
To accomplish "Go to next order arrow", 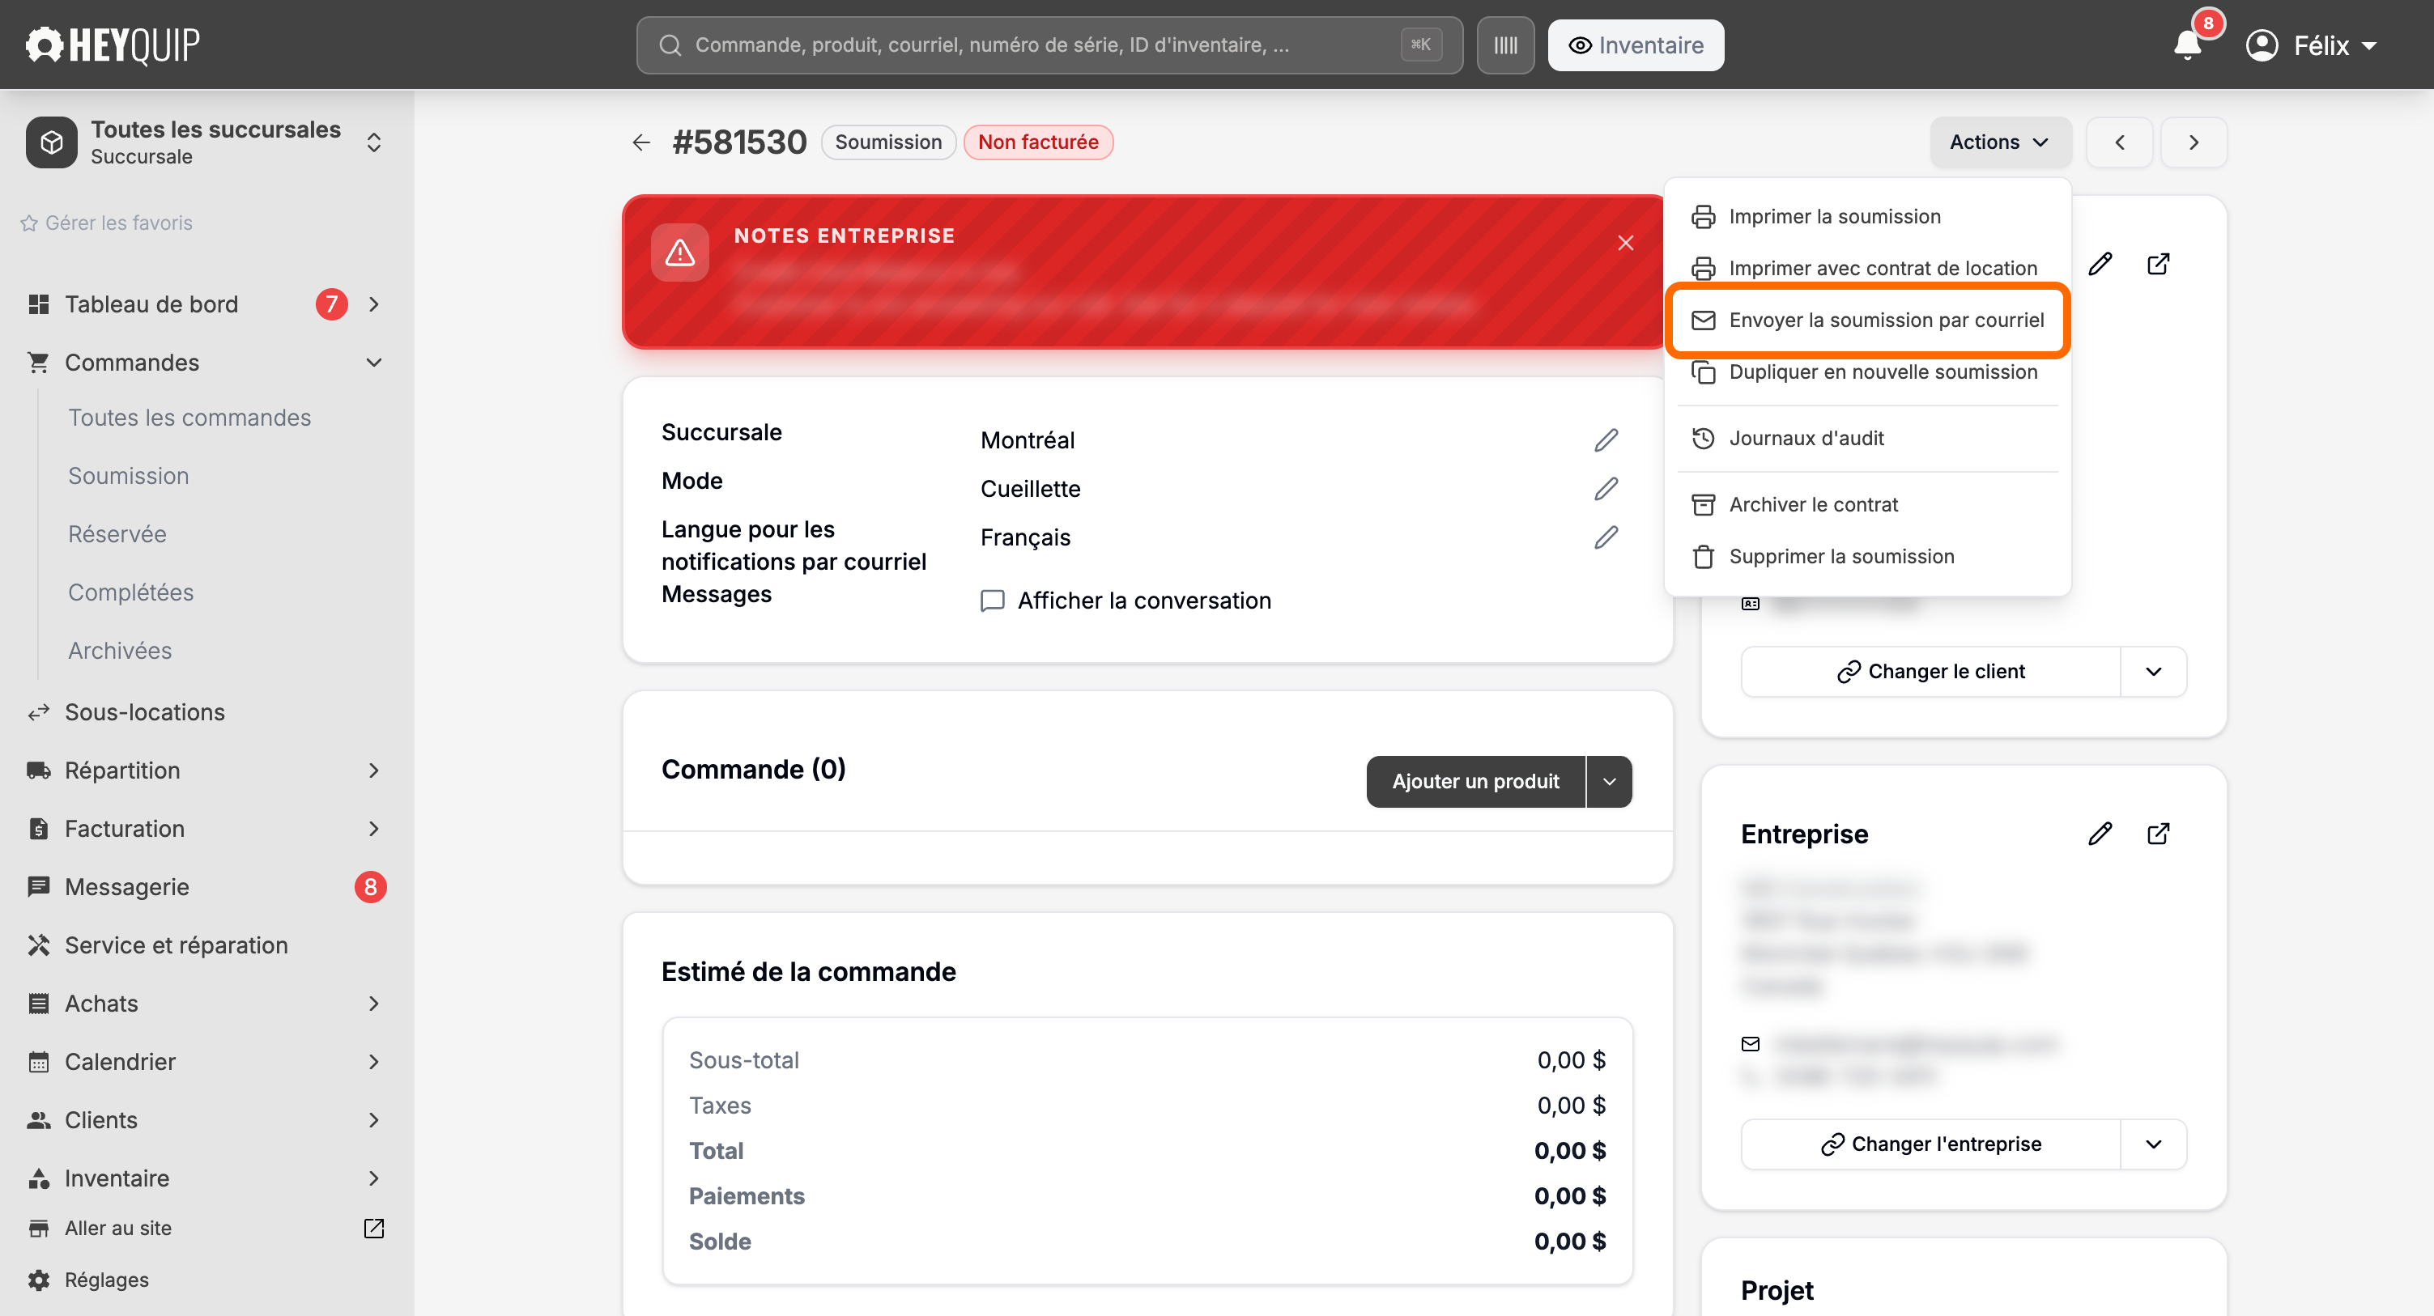I will pos(2194,142).
